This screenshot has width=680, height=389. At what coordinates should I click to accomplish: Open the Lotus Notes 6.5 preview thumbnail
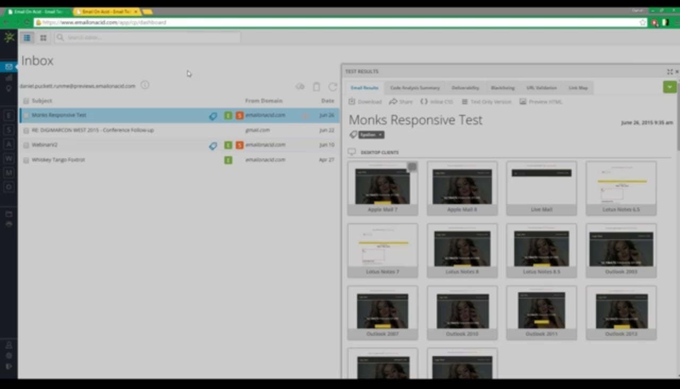(621, 188)
